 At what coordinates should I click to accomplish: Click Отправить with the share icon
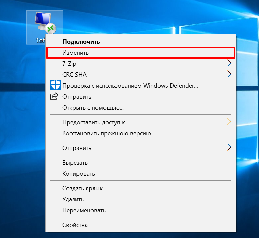[141, 97]
